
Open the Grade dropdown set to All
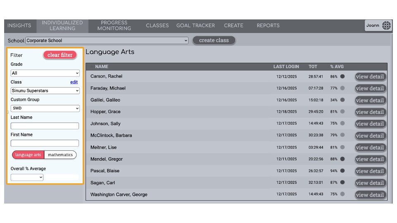[45, 73]
